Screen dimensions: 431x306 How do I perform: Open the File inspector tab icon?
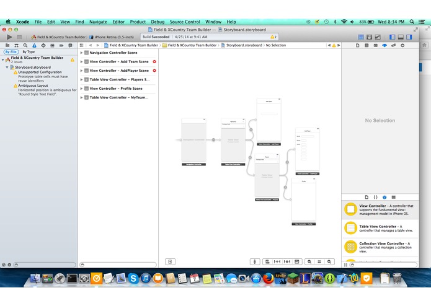pos(358,45)
